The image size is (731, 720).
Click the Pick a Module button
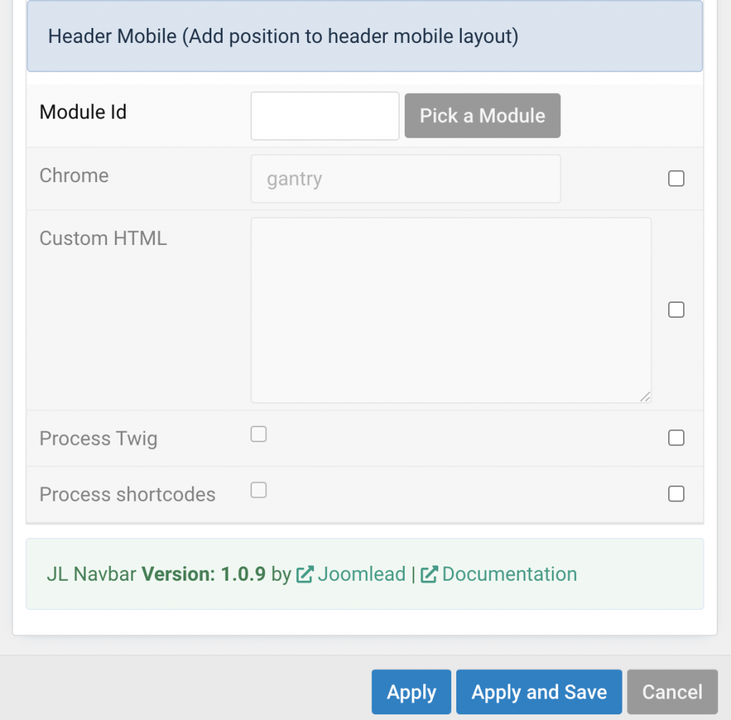click(x=483, y=116)
